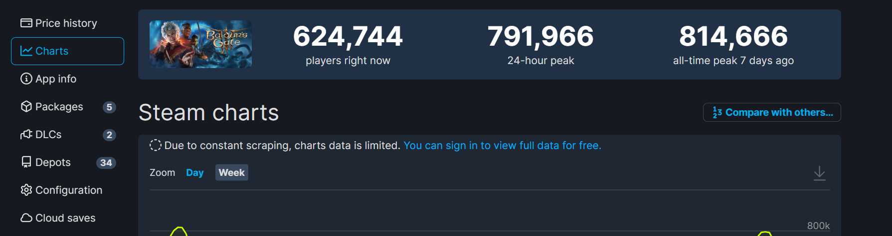Click the Price history card icon
Screen dimensions: 892x236
[26, 23]
